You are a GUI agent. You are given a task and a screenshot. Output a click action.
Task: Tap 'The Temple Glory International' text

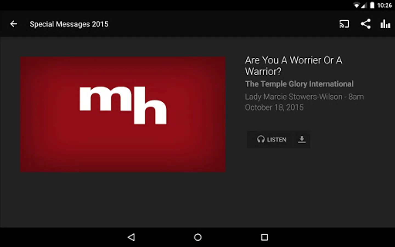tap(299, 84)
